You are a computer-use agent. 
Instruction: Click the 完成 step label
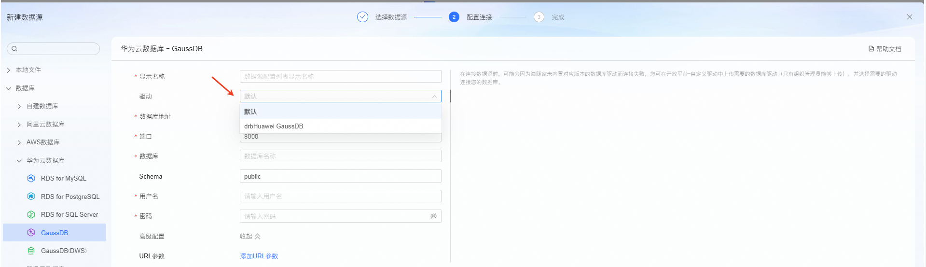point(558,17)
